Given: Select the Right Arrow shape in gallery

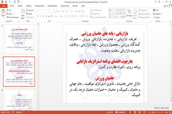Looking at the screenshot, I should pyautogui.click(x=118, y=14).
